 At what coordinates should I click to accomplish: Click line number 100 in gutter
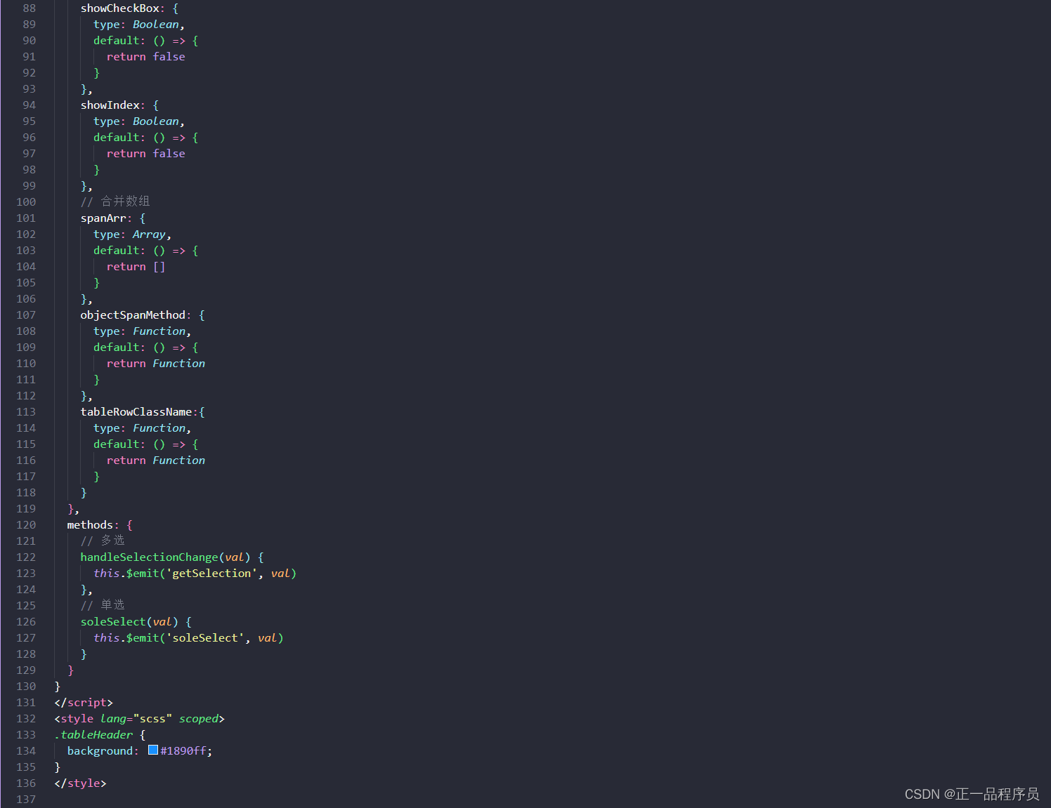[x=26, y=202]
